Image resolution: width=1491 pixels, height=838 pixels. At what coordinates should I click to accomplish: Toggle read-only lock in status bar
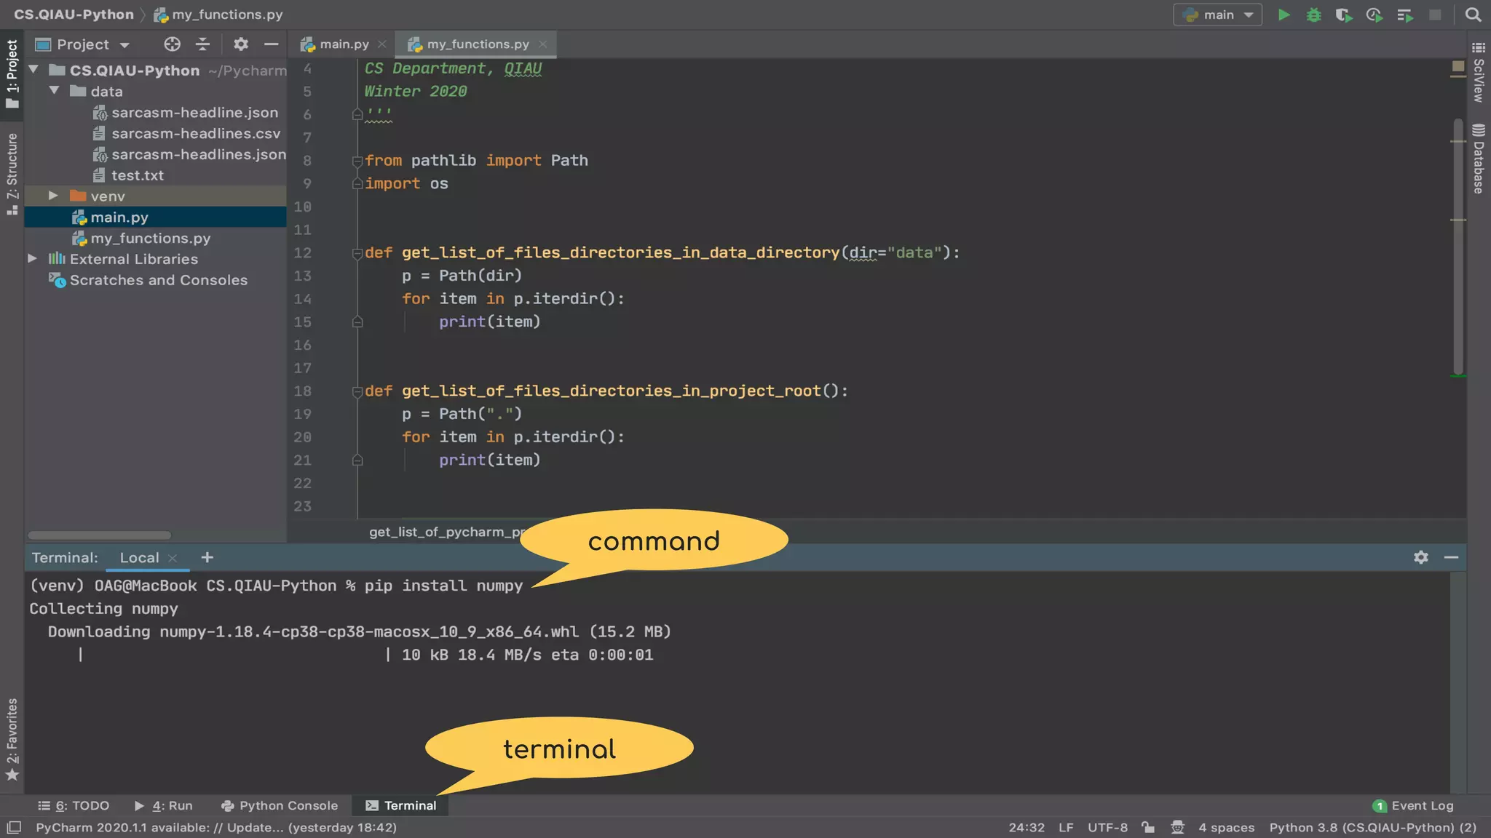(x=1148, y=827)
